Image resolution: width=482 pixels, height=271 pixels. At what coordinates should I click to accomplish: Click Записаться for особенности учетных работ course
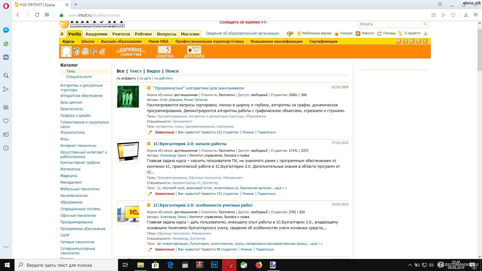[164, 249]
